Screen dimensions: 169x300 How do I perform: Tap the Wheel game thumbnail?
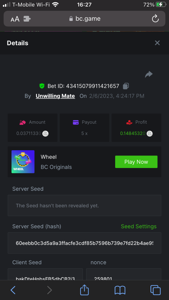(x=23, y=162)
